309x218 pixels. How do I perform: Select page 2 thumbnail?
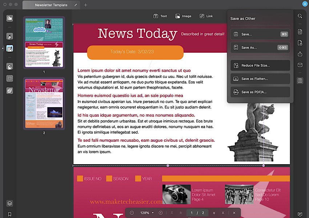click(44, 104)
